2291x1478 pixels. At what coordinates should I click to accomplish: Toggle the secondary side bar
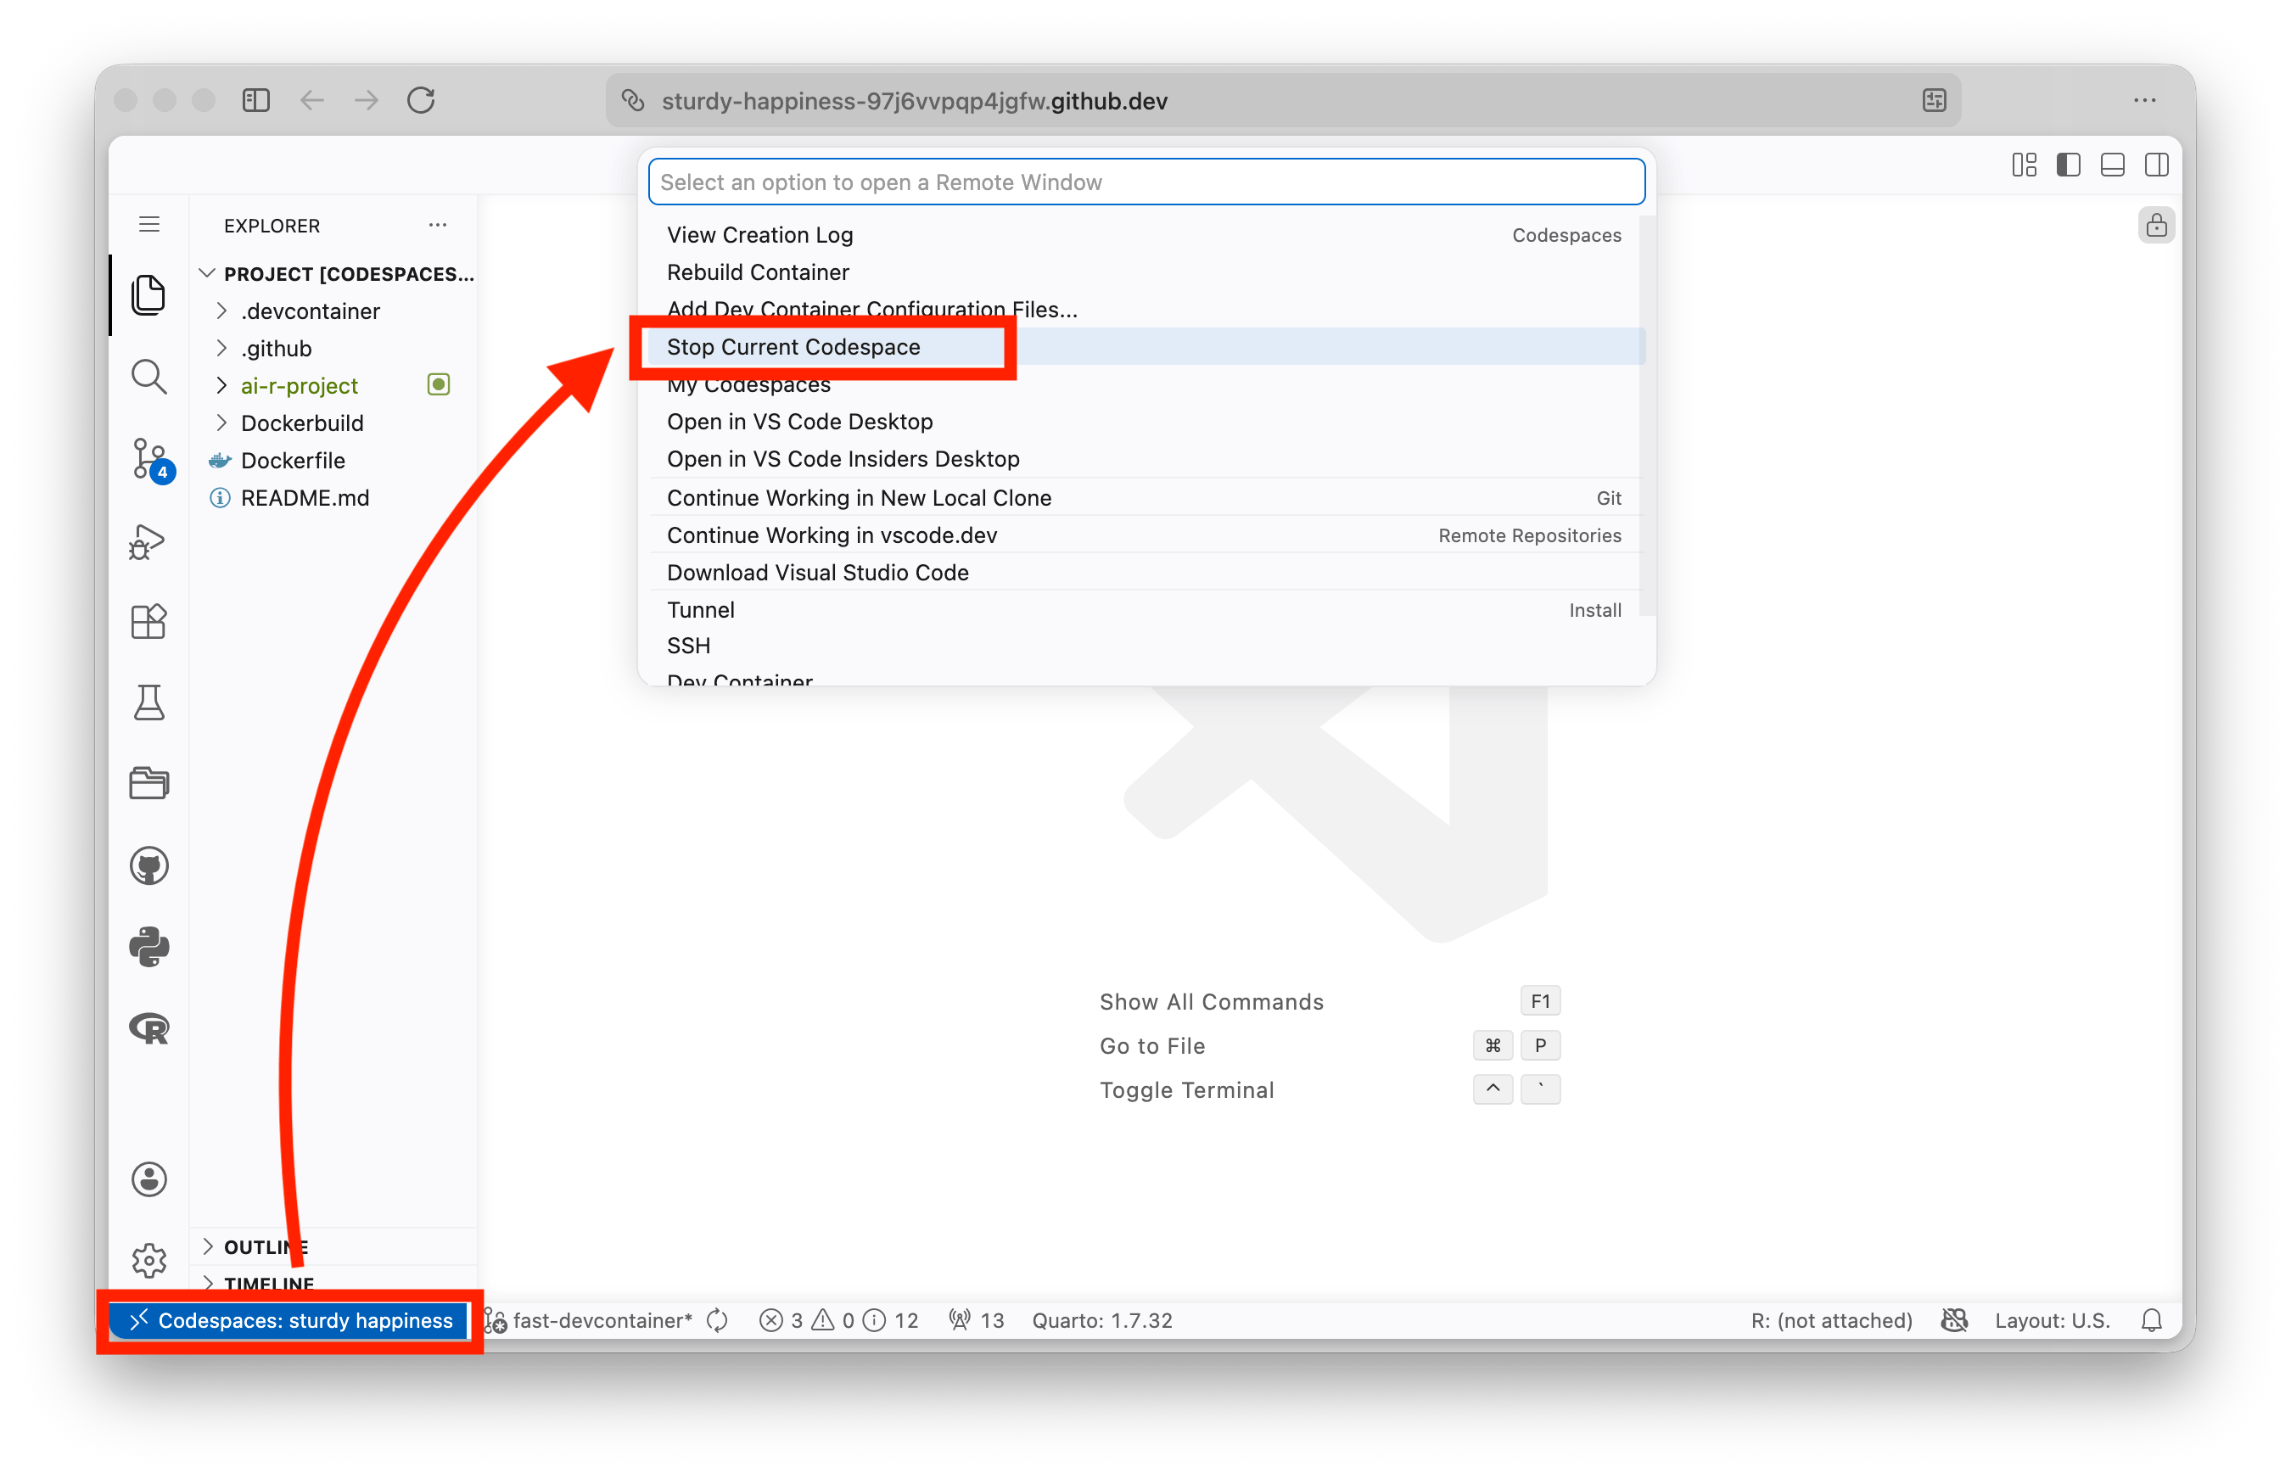click(x=2157, y=165)
